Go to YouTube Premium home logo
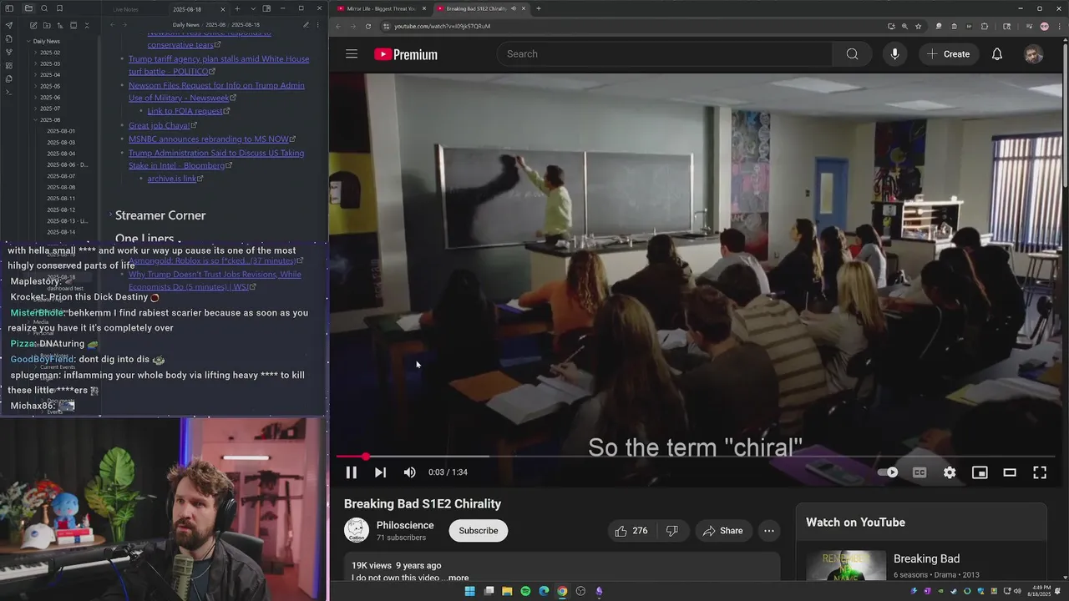The image size is (1069, 601). click(x=406, y=54)
